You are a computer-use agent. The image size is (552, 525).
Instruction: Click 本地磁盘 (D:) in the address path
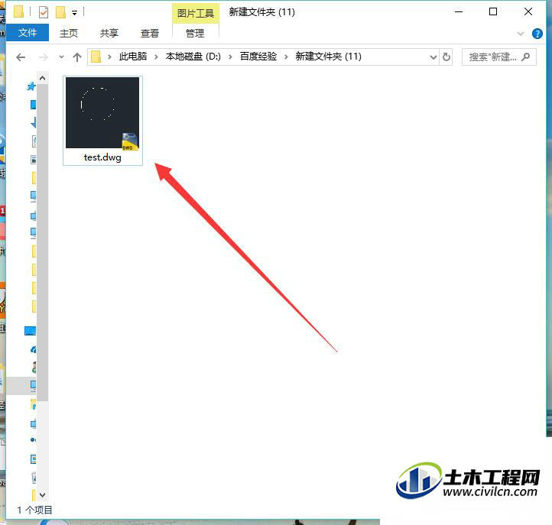(193, 57)
